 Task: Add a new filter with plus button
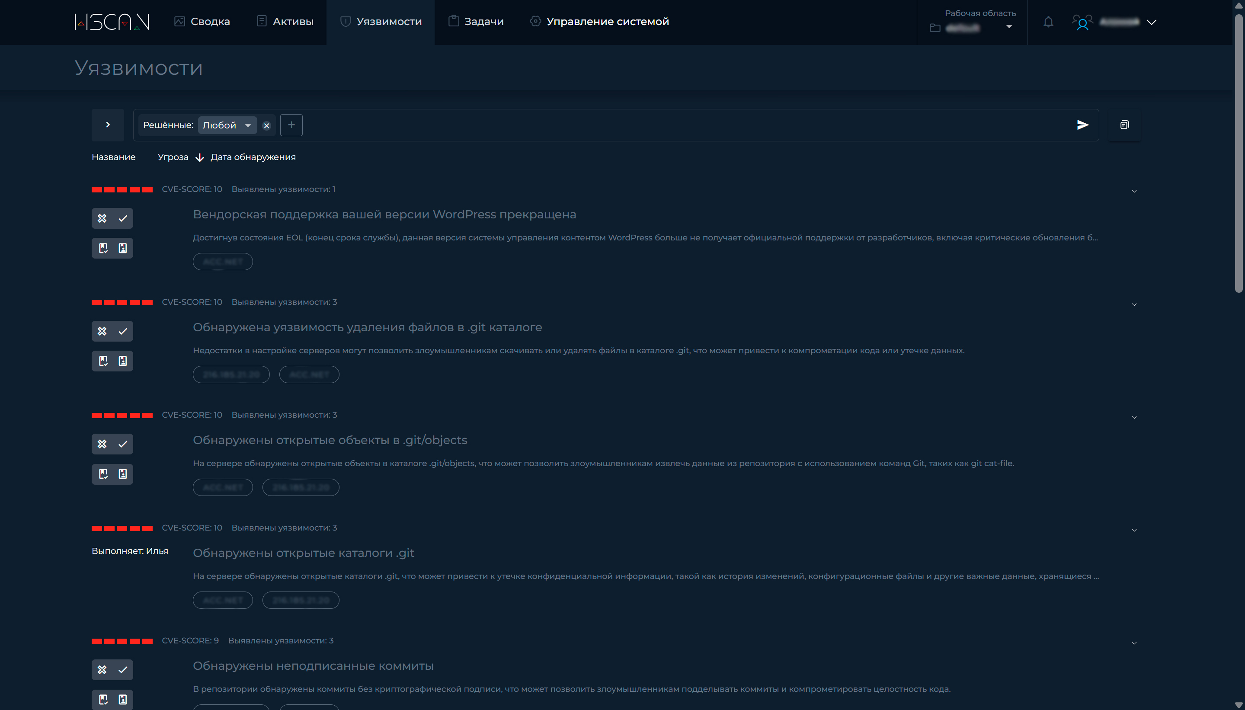coord(291,125)
